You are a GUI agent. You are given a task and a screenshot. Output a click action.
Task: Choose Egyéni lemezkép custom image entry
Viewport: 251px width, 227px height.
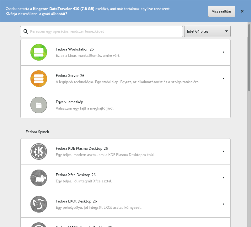click(x=125, y=105)
